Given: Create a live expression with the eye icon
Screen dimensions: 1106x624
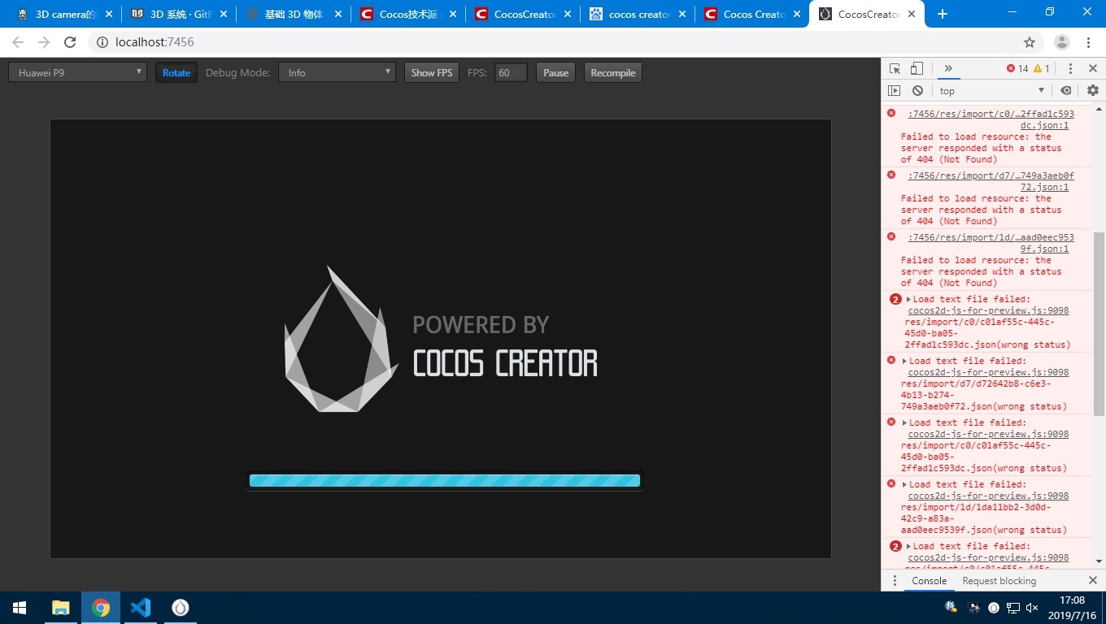Looking at the screenshot, I should click(1066, 91).
